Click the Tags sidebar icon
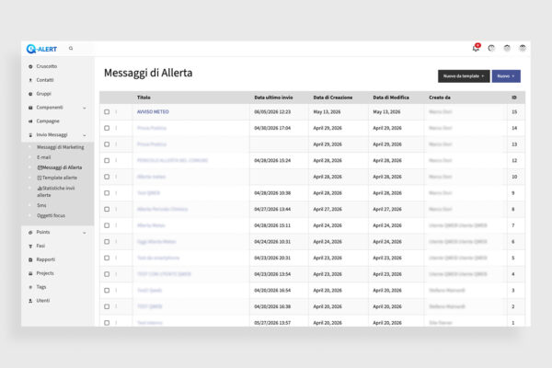This screenshot has width=552, height=368. pyautogui.click(x=30, y=287)
